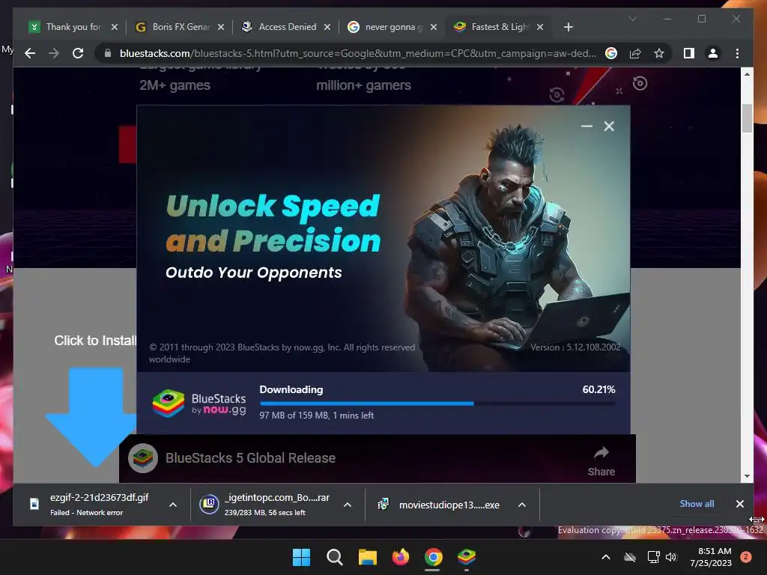Click the BlueStacks download progress bar

tap(437, 404)
